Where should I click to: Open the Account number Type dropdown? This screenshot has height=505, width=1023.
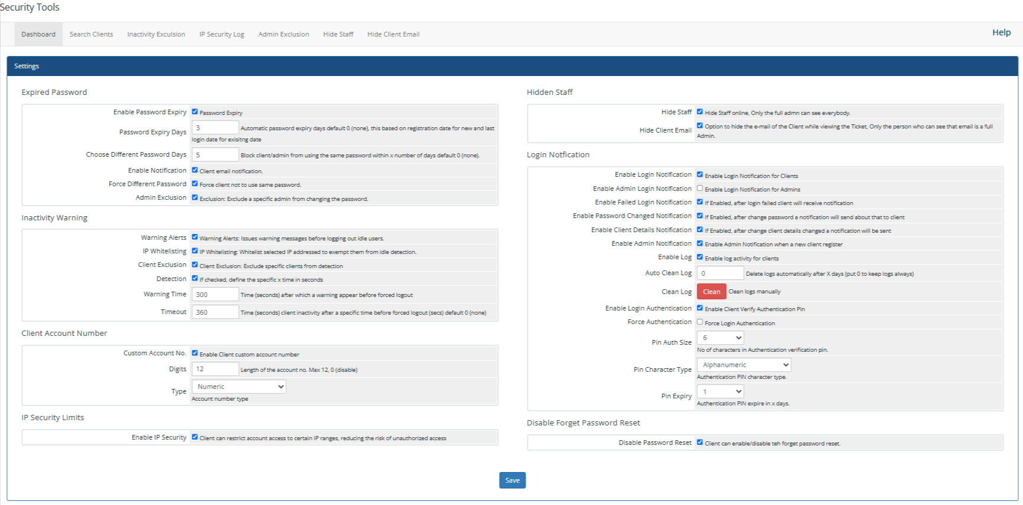pos(238,387)
